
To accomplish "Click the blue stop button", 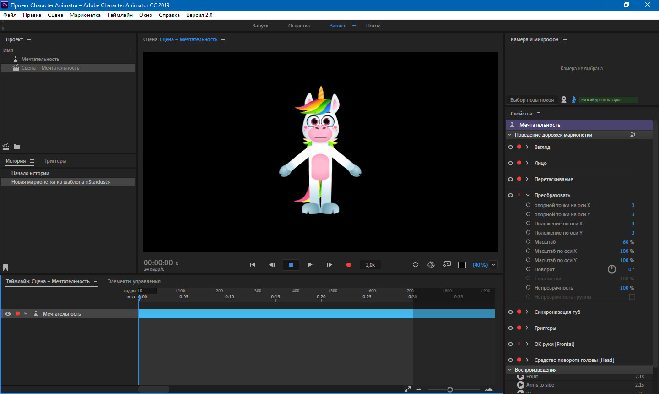I will [x=291, y=265].
